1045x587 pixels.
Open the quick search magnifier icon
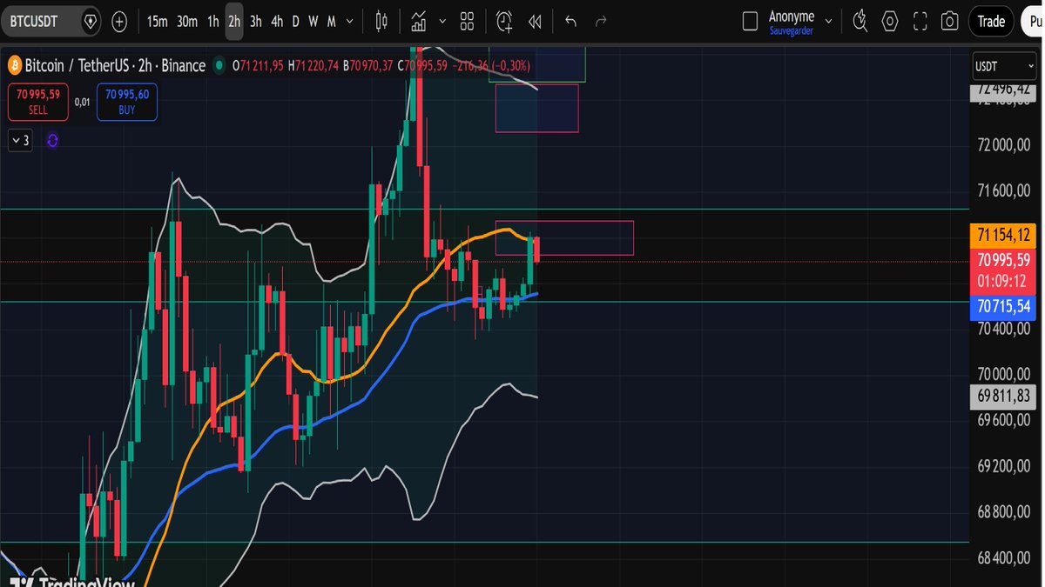tap(860, 22)
